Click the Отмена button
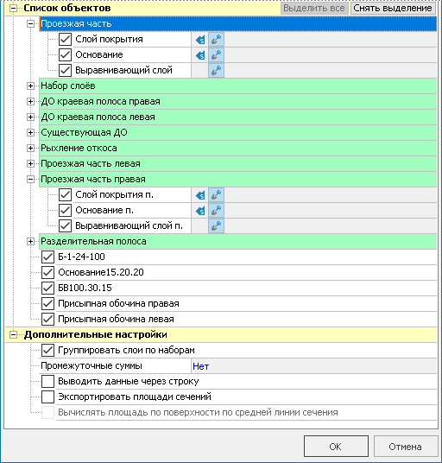 406,447
